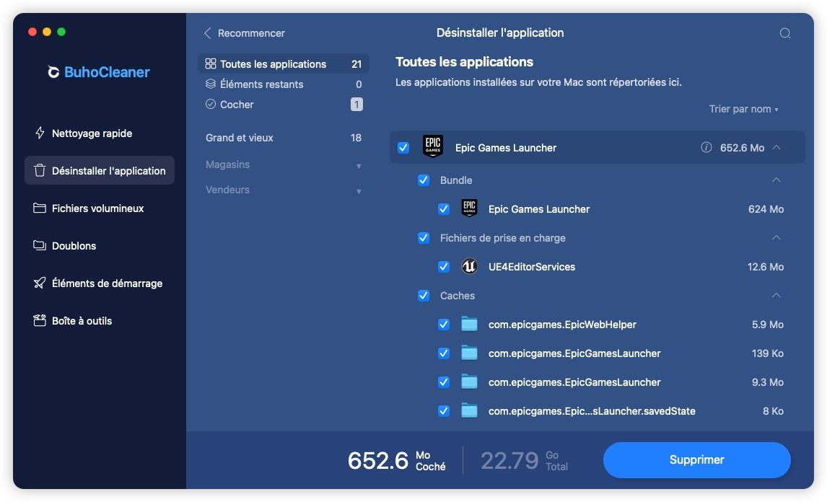The width and height of the screenshot is (827, 502).
Task: Uncheck the Epic Games Launcher 624 Mo checkbox
Action: coord(444,209)
